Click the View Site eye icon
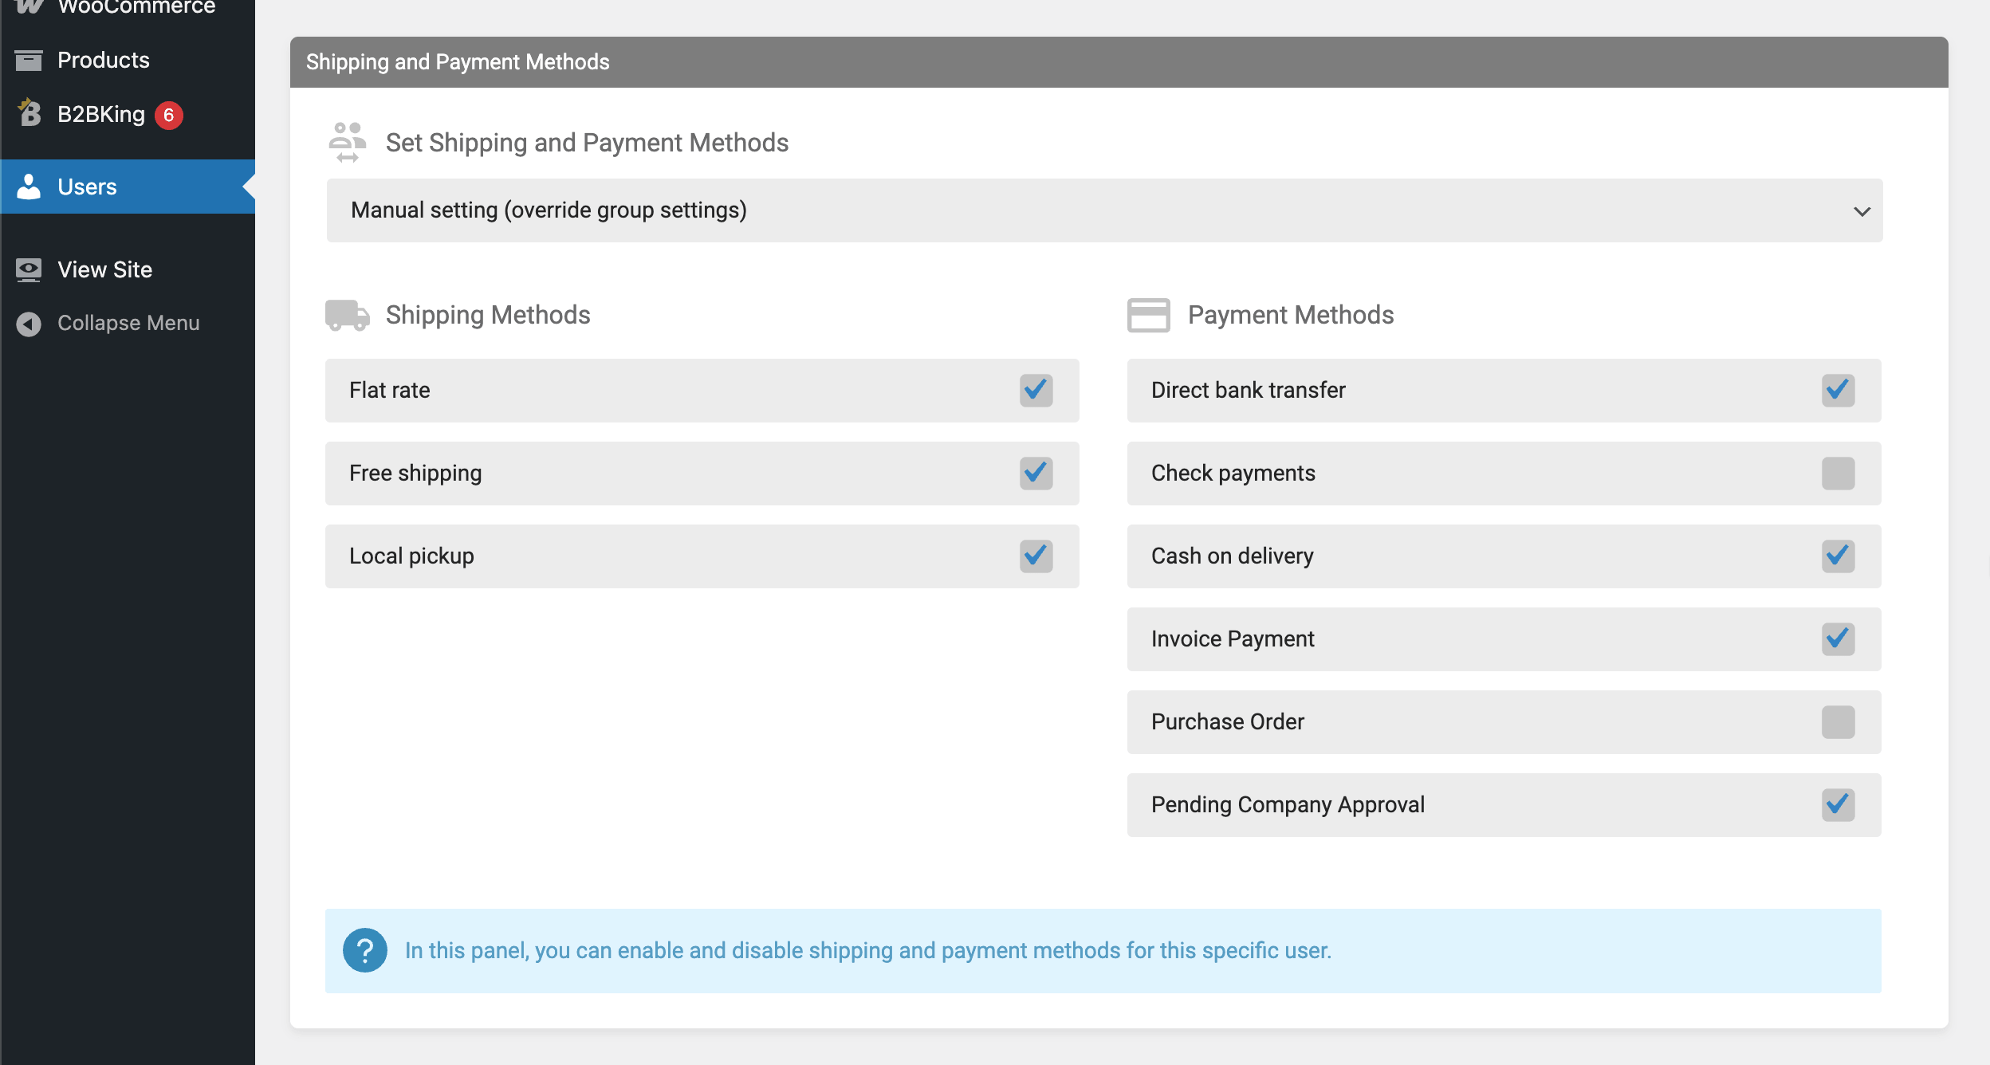 29,269
